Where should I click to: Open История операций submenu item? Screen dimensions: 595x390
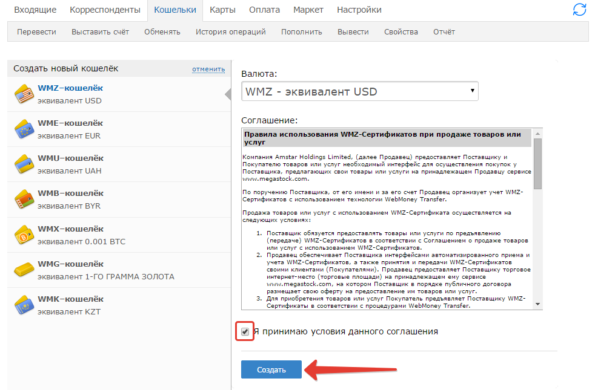point(231,32)
